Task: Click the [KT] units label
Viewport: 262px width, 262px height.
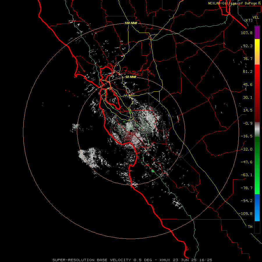Action: coord(249,20)
